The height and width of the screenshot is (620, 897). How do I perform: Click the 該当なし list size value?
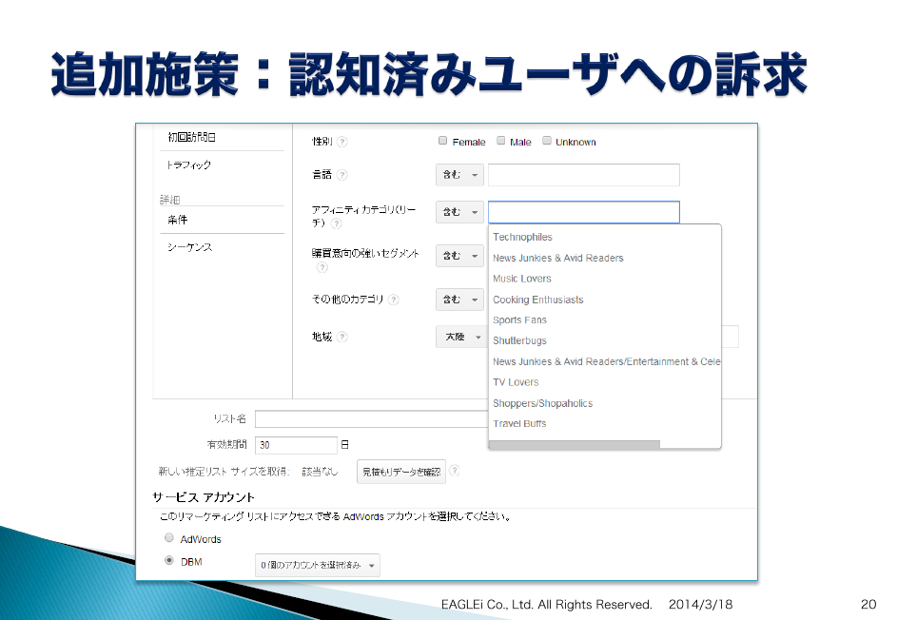(x=320, y=472)
